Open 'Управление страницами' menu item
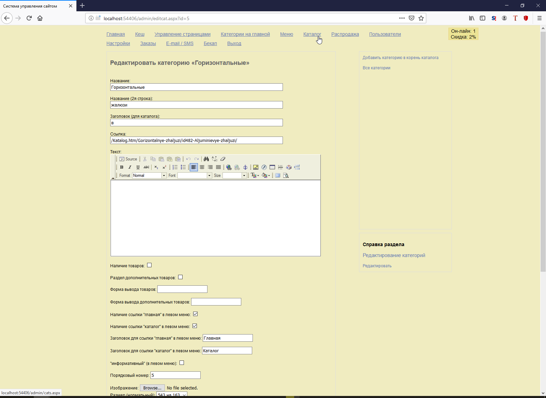 point(183,34)
